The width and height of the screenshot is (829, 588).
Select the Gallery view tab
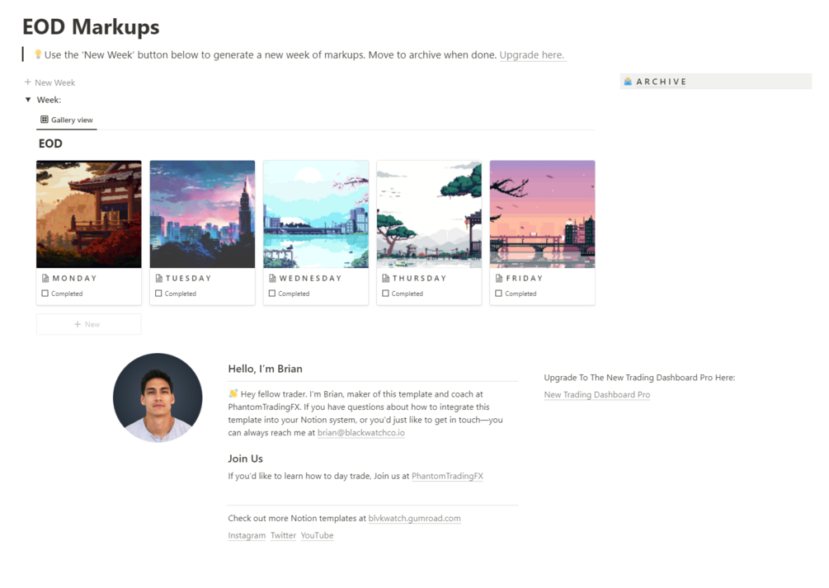click(67, 120)
